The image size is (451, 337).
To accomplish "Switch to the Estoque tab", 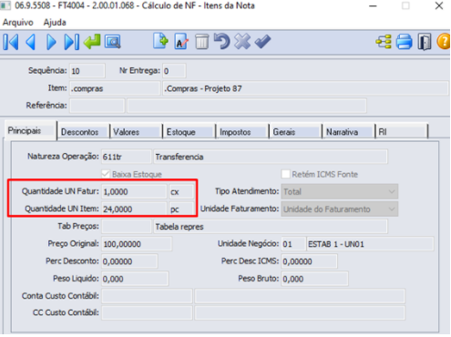I will click(190, 132).
